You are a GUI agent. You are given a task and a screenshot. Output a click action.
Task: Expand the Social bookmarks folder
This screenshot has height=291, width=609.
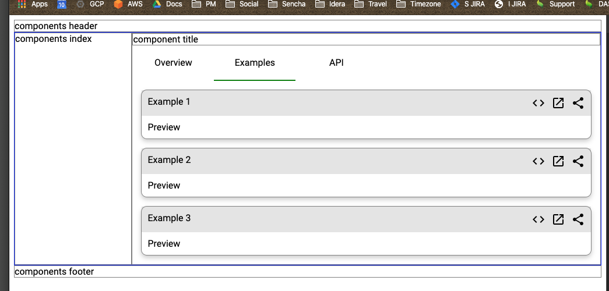[x=242, y=4]
